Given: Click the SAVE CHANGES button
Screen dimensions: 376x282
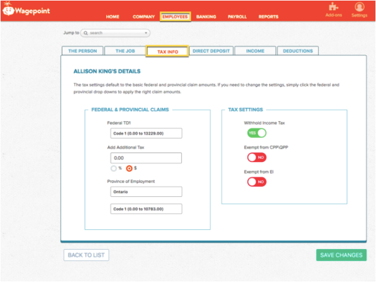Looking at the screenshot, I should [341, 255].
